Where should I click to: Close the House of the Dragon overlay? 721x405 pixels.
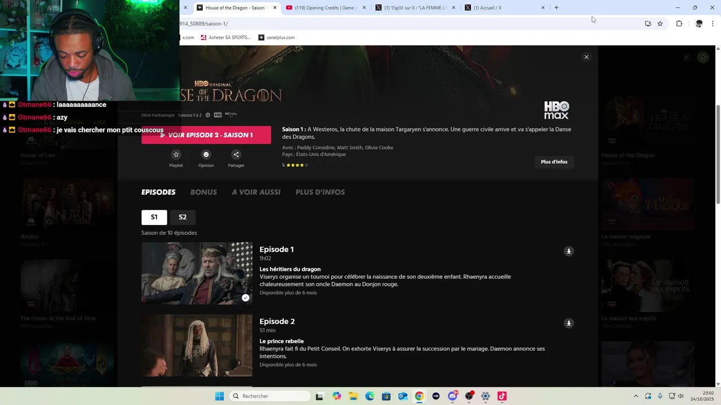[x=586, y=57]
